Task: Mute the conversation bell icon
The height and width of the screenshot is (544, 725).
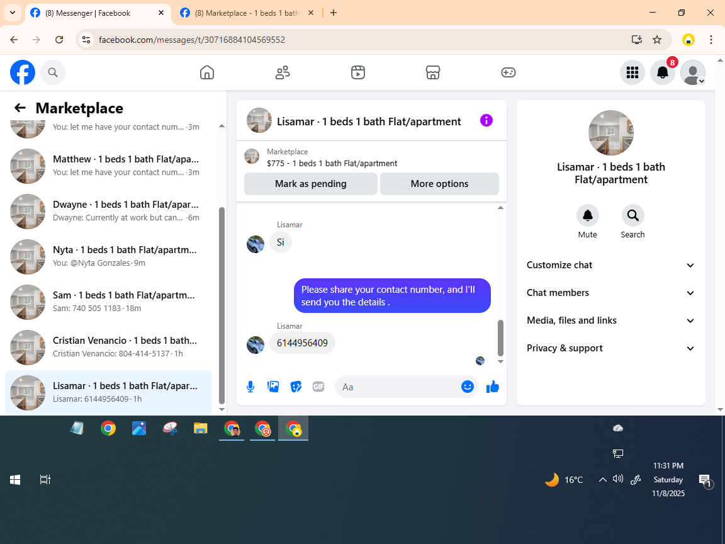Action: pyautogui.click(x=587, y=215)
